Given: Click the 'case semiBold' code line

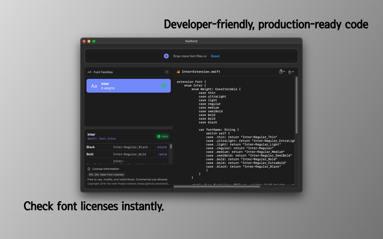Looking at the screenshot, I should click(210, 111).
